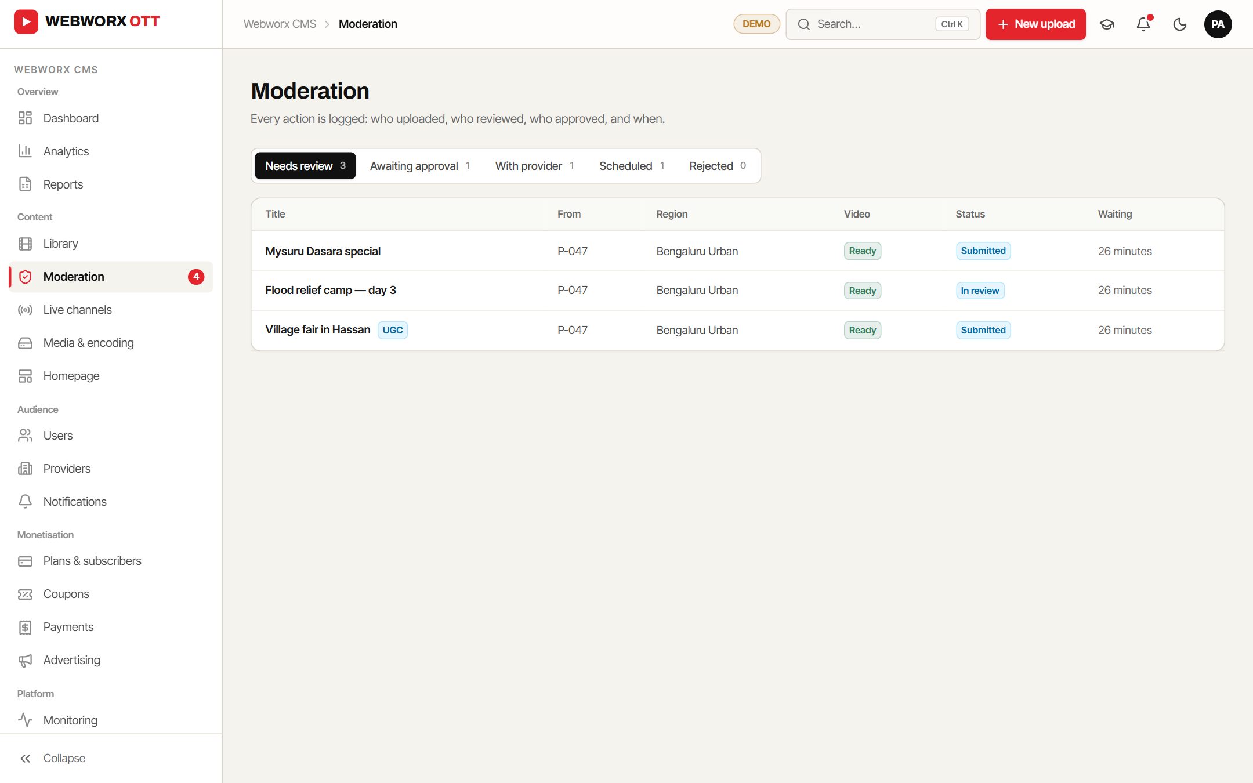Click the Plans & subscribers card icon
This screenshot has height=783, width=1253.
pyautogui.click(x=25, y=561)
